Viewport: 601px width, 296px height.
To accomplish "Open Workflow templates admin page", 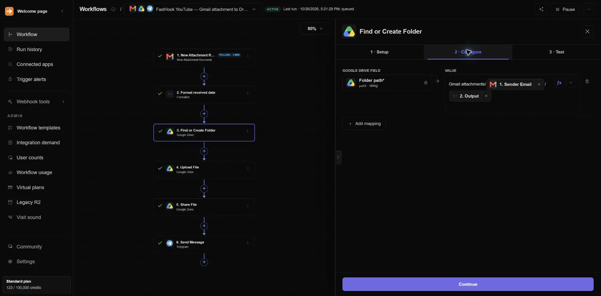I will click(37, 128).
